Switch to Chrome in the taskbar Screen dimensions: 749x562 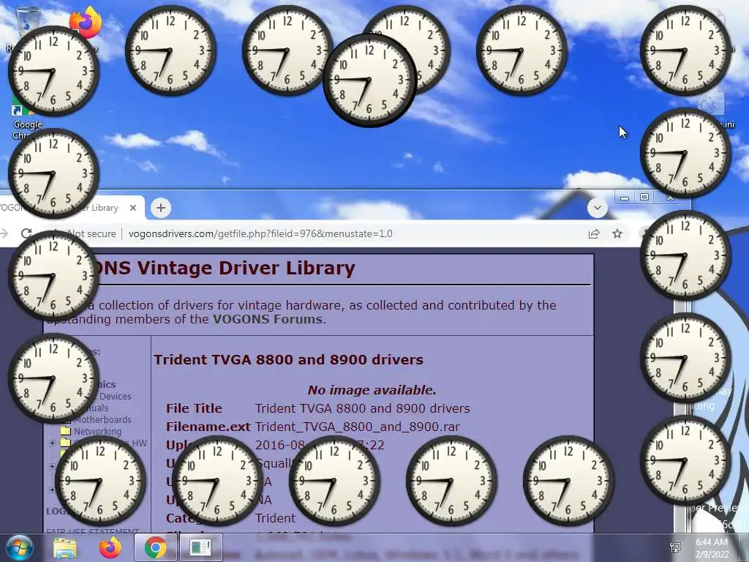pyautogui.click(x=155, y=547)
